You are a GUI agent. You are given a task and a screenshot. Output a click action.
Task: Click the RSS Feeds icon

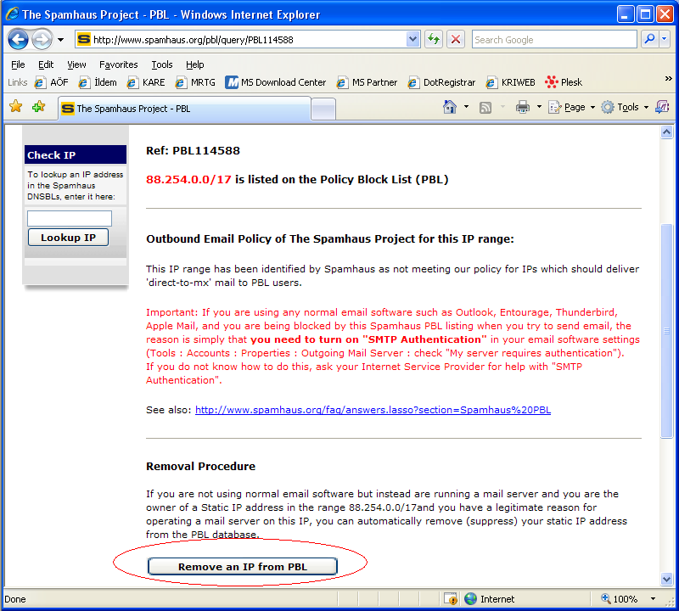[485, 108]
